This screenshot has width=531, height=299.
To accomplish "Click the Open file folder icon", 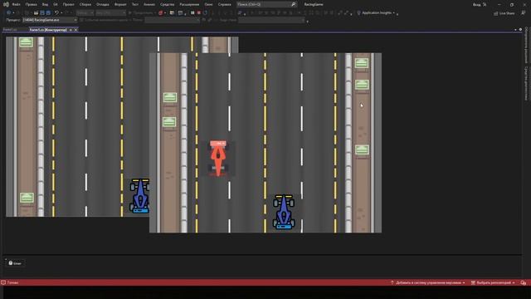I will pyautogui.click(x=36, y=13).
